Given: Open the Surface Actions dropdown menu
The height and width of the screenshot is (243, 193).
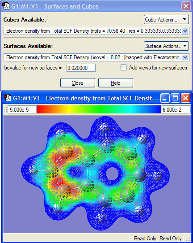Looking at the screenshot, I should pos(166,46).
